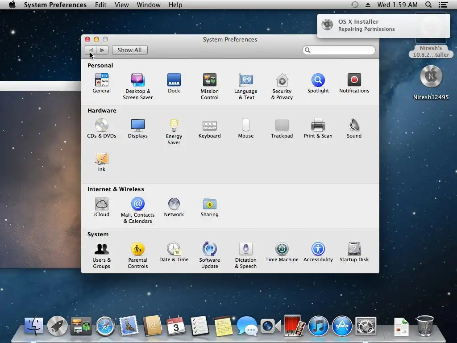Open the Mouse preferences pane
Image resolution: width=457 pixels, height=343 pixels.
point(246,128)
